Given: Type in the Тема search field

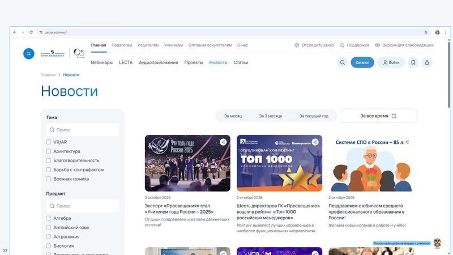Looking at the screenshot, I should (x=85, y=130).
